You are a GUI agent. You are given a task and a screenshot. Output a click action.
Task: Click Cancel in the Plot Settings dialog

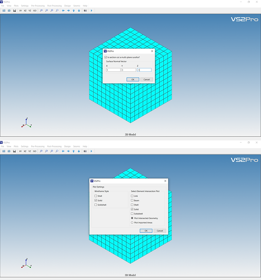(159, 231)
